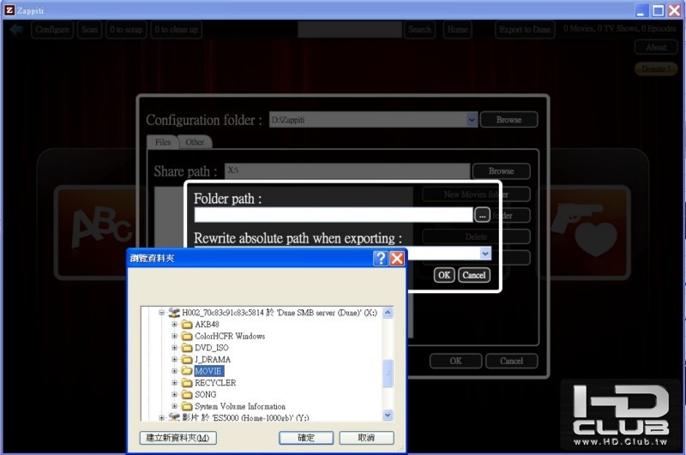The width and height of the screenshot is (686, 455).
Task: Open the Configure toolbar item
Action: 52,30
